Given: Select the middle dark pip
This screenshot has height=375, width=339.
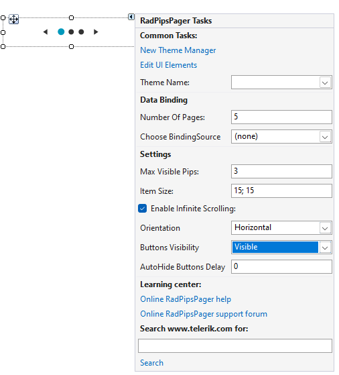Looking at the screenshot, I should [x=71, y=32].
